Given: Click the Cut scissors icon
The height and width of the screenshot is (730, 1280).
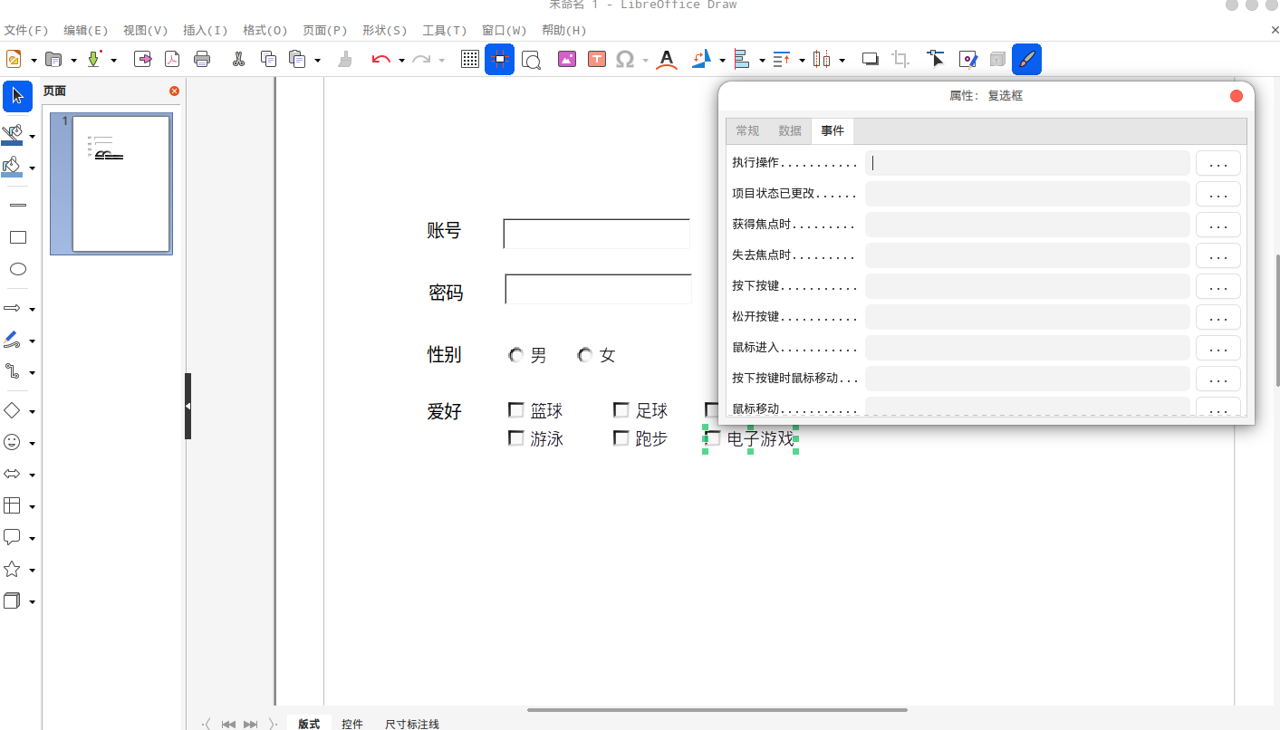Looking at the screenshot, I should coord(238,60).
